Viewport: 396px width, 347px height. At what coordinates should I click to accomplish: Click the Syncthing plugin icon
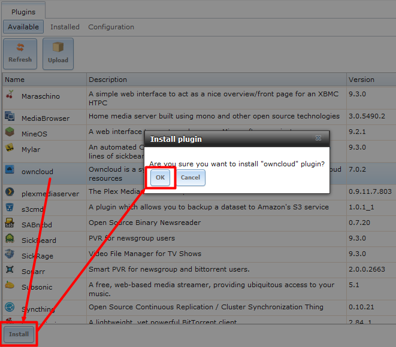tap(10, 307)
